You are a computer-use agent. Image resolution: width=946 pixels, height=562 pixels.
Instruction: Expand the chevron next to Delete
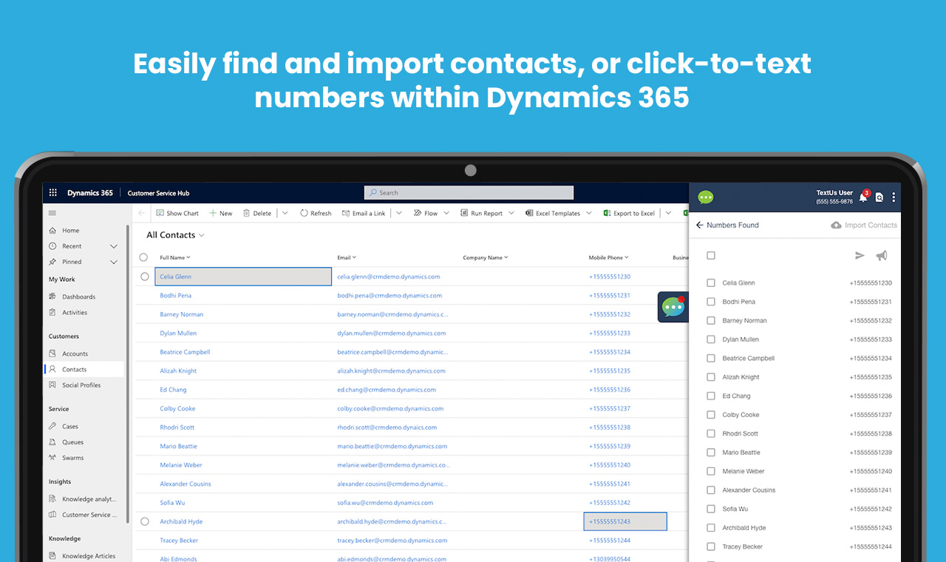pos(285,213)
